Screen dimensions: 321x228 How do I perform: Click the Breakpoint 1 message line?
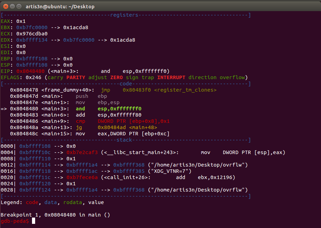[x=55, y=215]
